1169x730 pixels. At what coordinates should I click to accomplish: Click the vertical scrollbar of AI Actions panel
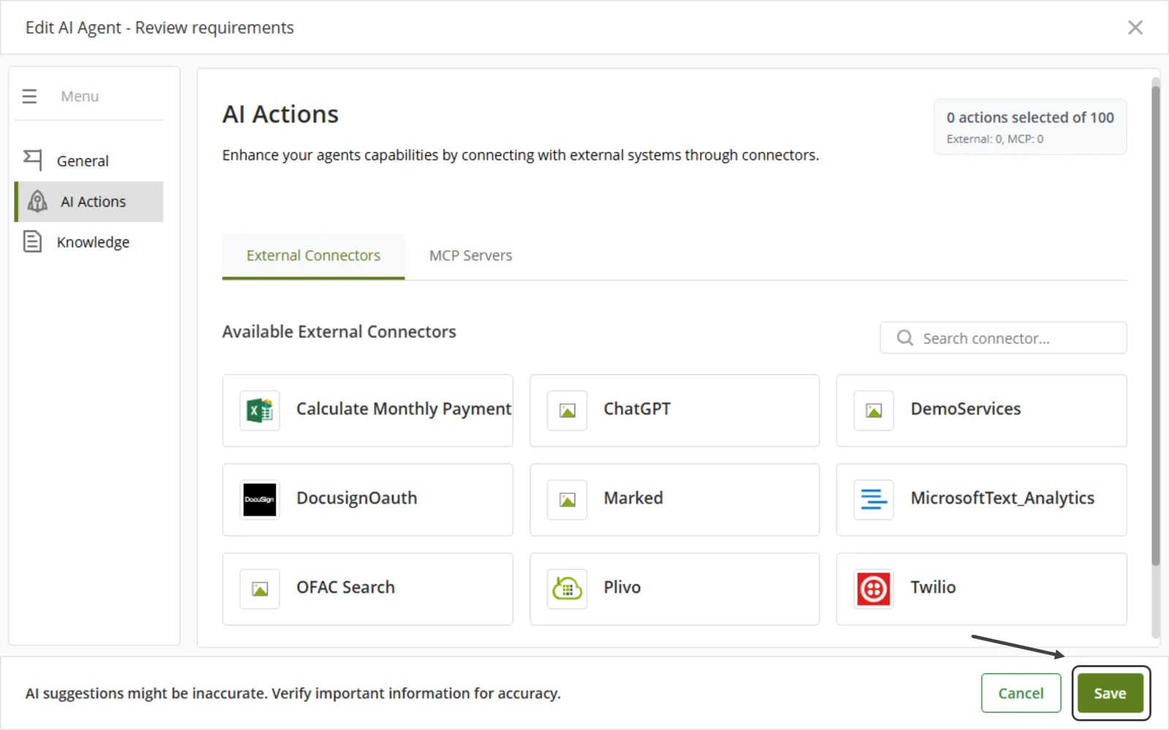pyautogui.click(x=1155, y=325)
